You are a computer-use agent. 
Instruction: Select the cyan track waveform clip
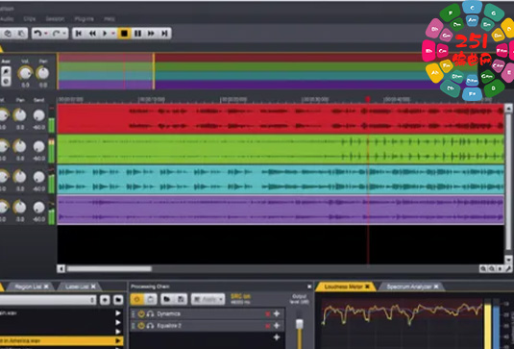(x=281, y=180)
